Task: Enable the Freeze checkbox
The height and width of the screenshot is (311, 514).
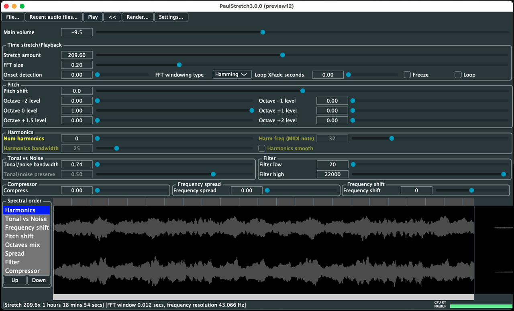Action: (x=407, y=75)
